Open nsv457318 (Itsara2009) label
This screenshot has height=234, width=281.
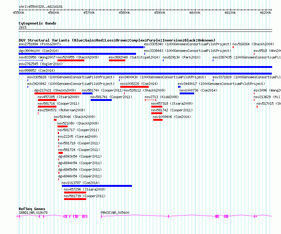(x=172, y=103)
